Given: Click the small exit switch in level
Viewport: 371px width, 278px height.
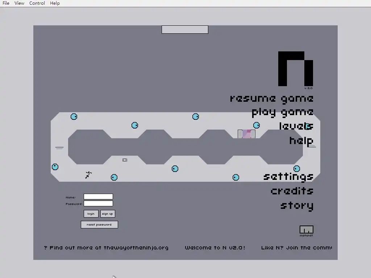Looking at the screenshot, I should click(x=125, y=160).
